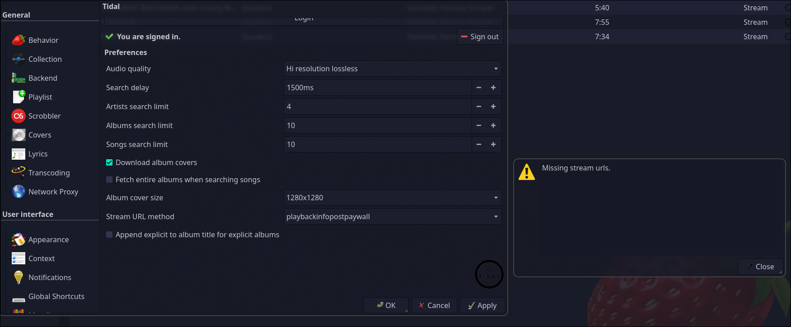The height and width of the screenshot is (327, 791).
Task: Select the 7:34 stream track row
Action: tap(651, 37)
